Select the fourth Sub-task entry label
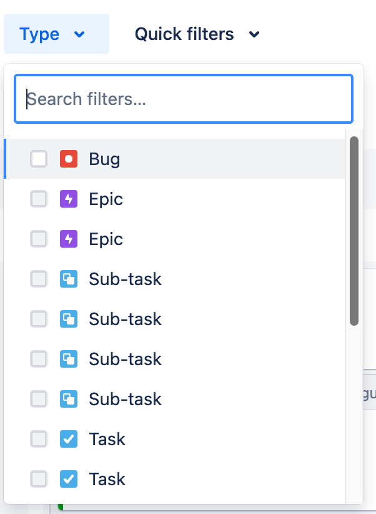Viewport: 376px width, 514px height. point(125,399)
